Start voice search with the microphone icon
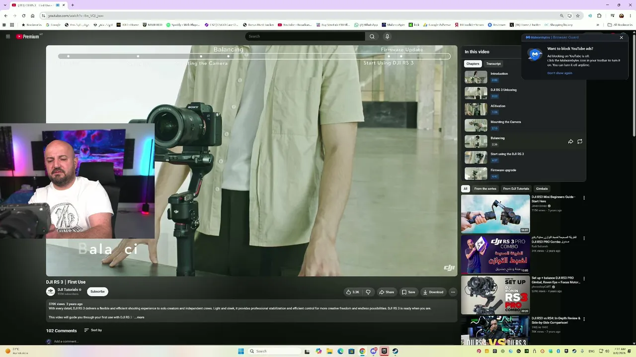Viewport: 636px width, 357px height. coord(387,36)
